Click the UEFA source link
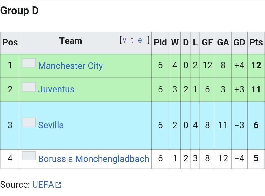Image resolution: width=265 pixels, height=196 pixels. pyautogui.click(x=43, y=185)
